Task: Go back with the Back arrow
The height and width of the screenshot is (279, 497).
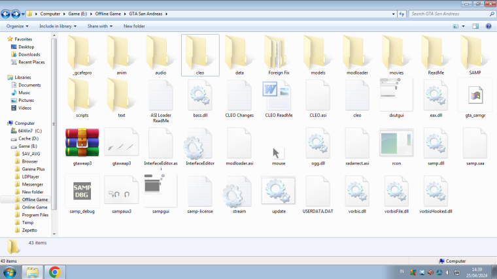Action: [5, 14]
